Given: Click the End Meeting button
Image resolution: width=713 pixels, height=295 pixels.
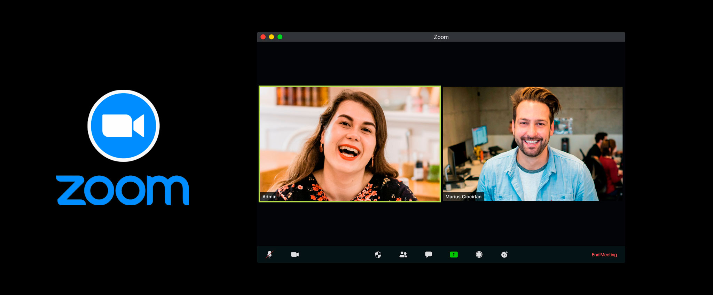Looking at the screenshot, I should click(604, 255).
